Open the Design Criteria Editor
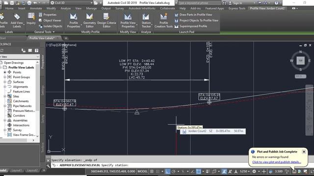This screenshot has width=314, height=176. tap(106, 21)
